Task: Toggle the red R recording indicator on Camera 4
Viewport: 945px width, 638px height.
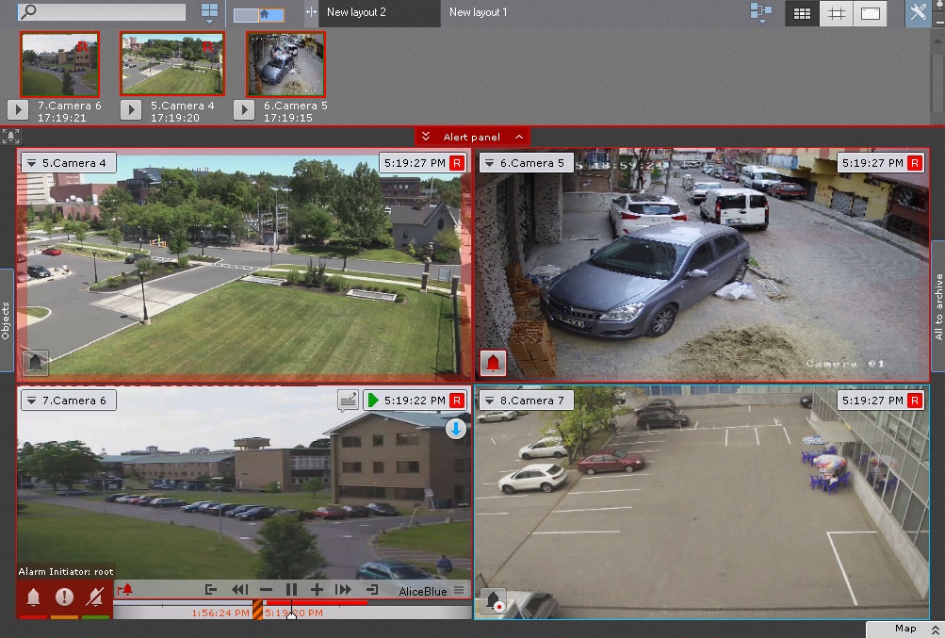Action: click(457, 163)
